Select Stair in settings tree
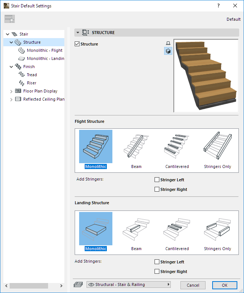244x293 pixels. [24, 34]
